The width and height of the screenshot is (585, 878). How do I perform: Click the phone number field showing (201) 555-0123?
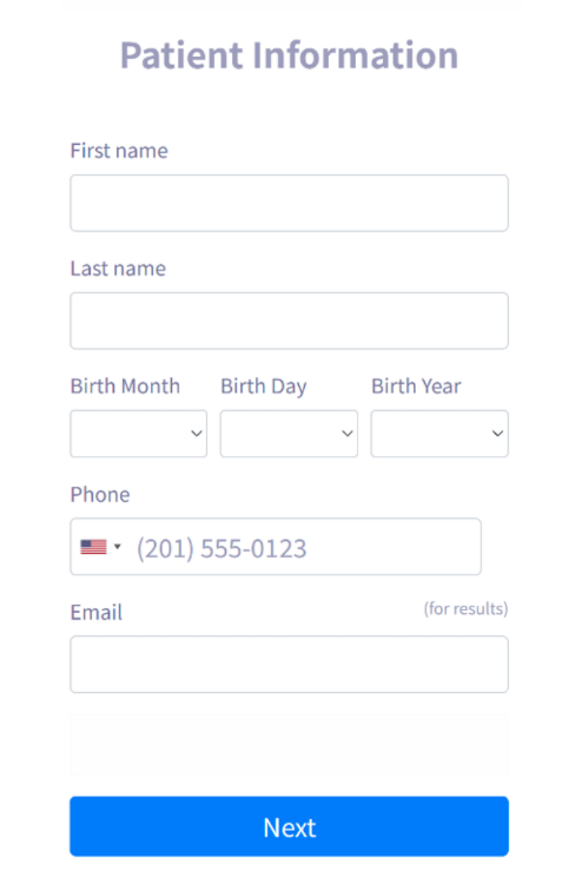[x=276, y=547]
